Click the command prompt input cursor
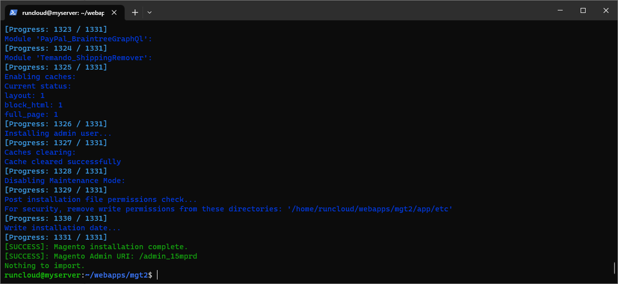 tap(157, 275)
